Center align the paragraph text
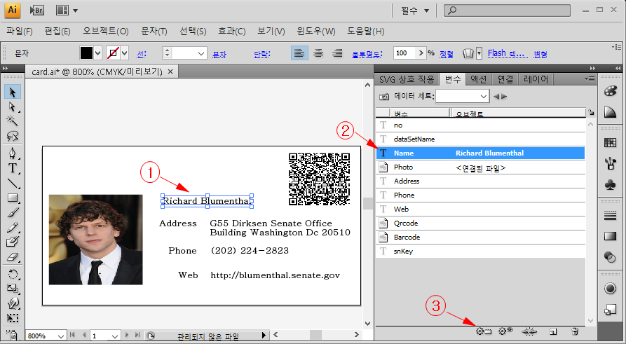This screenshot has height=344, width=626. (318, 53)
